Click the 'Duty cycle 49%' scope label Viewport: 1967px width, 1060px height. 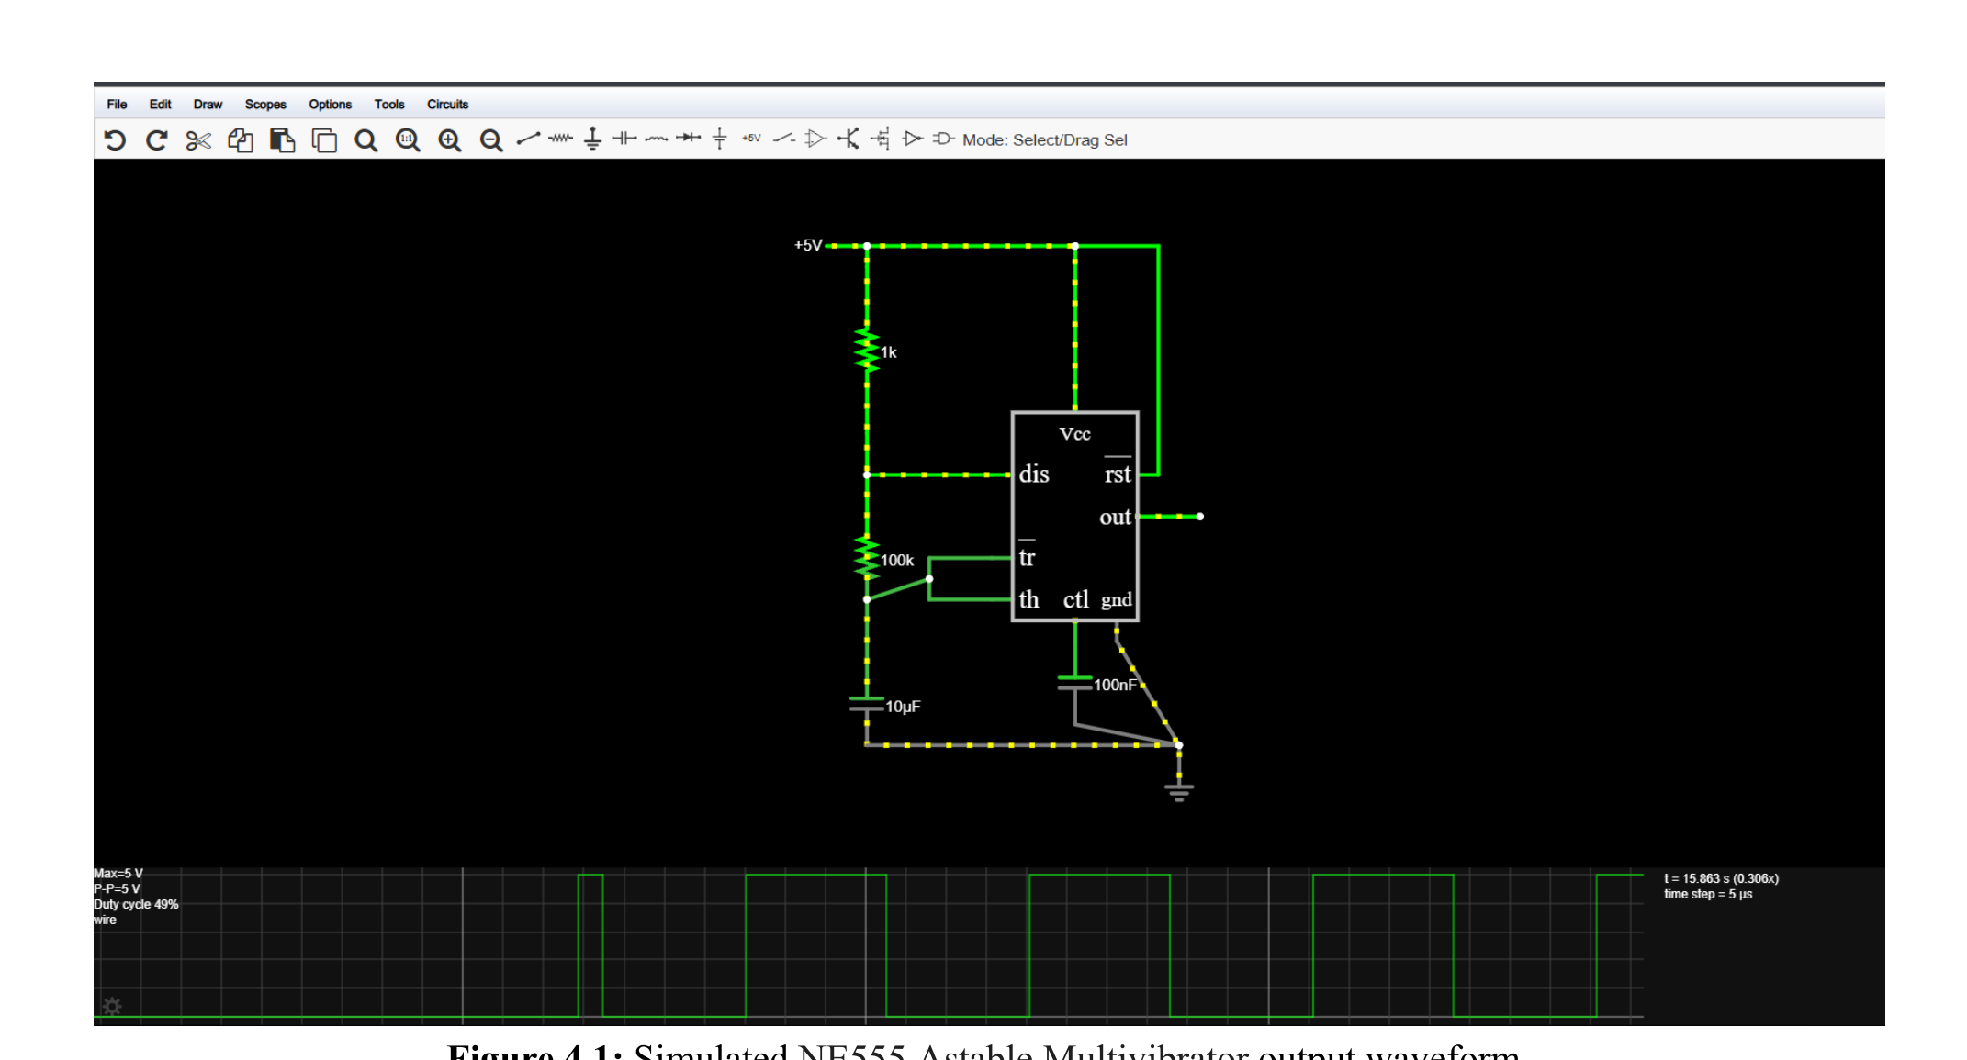coord(136,904)
